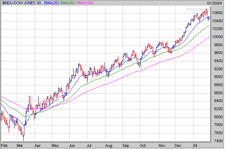The image size is (225, 149).
Task: Click the 10600 price axis label
Action: [217, 13]
